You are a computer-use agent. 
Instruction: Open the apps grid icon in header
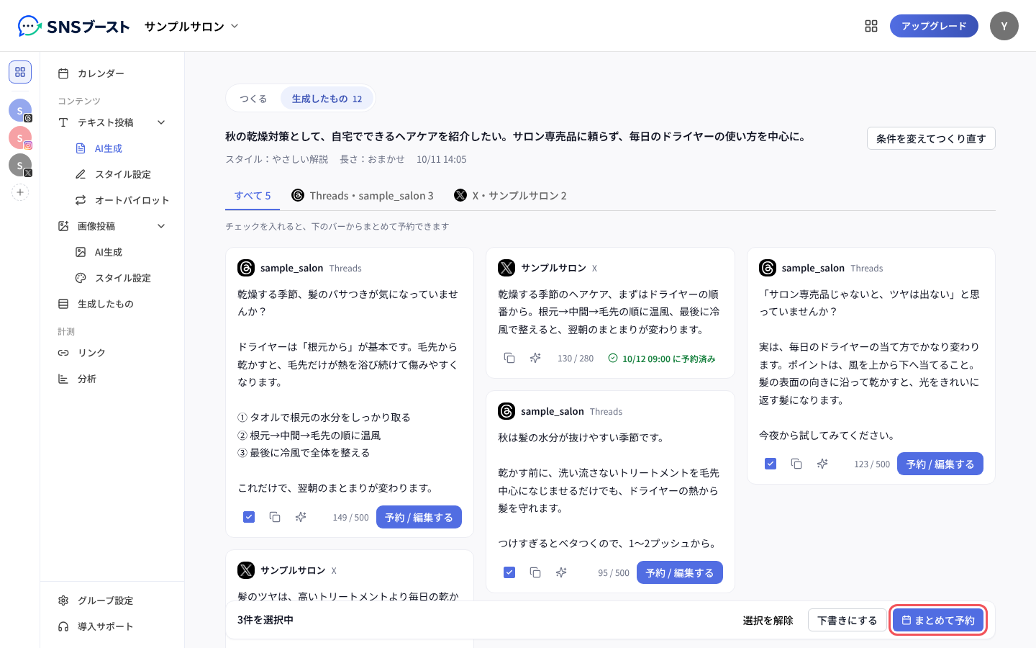click(x=871, y=26)
